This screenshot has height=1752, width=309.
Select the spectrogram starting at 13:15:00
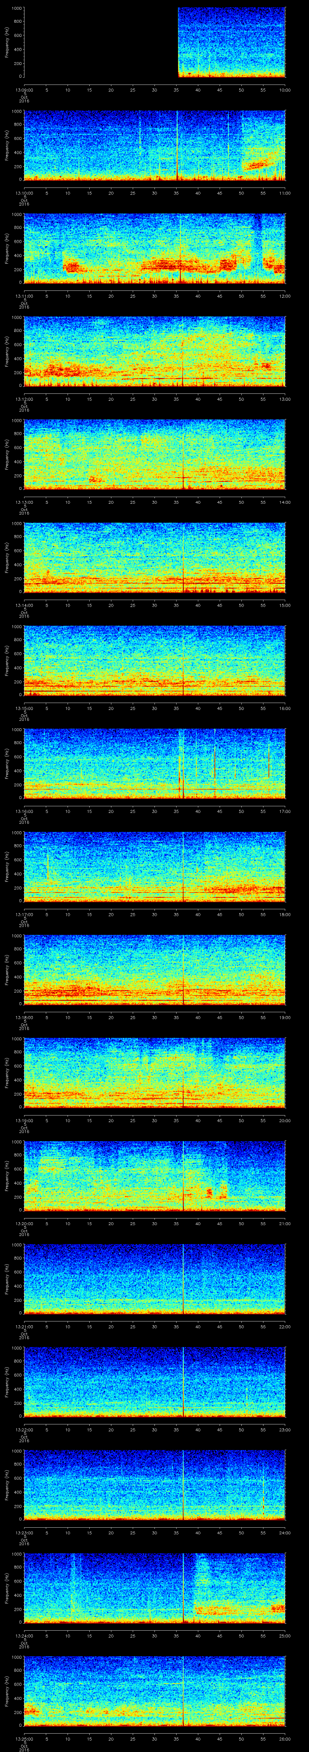[x=154, y=660]
